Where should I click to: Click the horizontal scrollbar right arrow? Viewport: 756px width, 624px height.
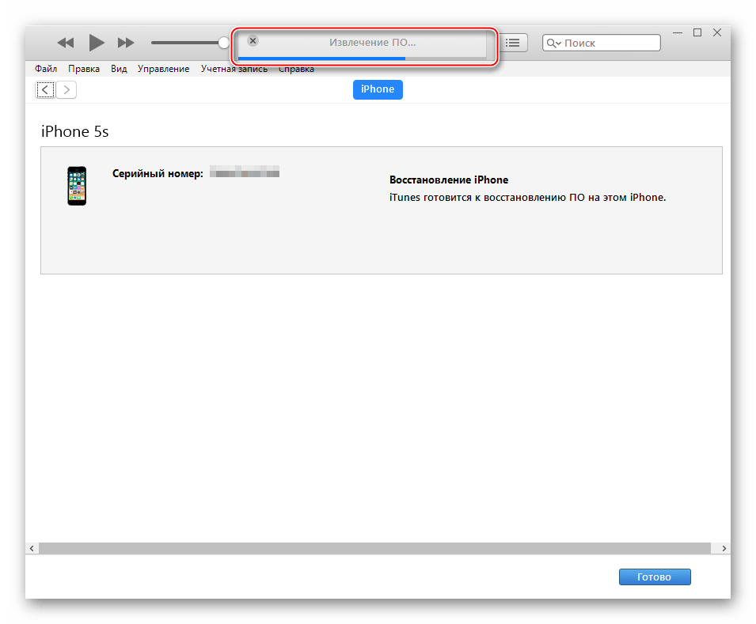point(724,548)
